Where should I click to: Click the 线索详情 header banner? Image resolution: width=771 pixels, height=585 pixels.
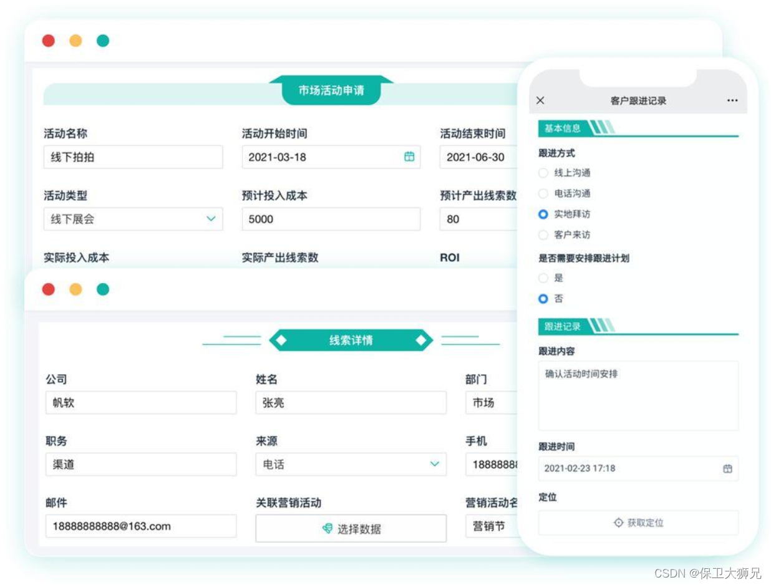[351, 341]
